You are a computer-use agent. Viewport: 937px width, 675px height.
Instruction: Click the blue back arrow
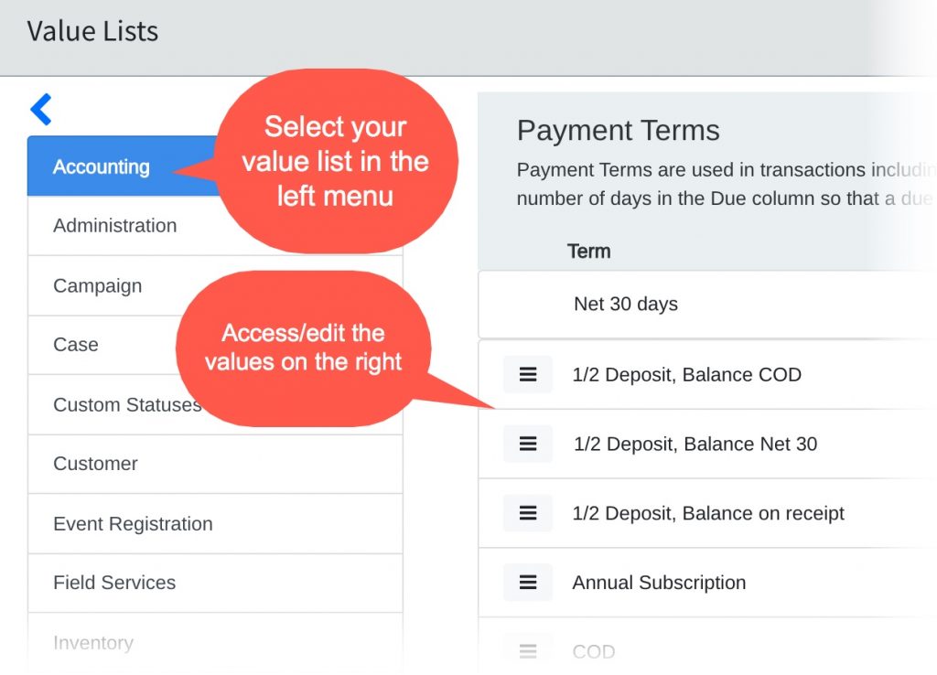pyautogui.click(x=41, y=109)
